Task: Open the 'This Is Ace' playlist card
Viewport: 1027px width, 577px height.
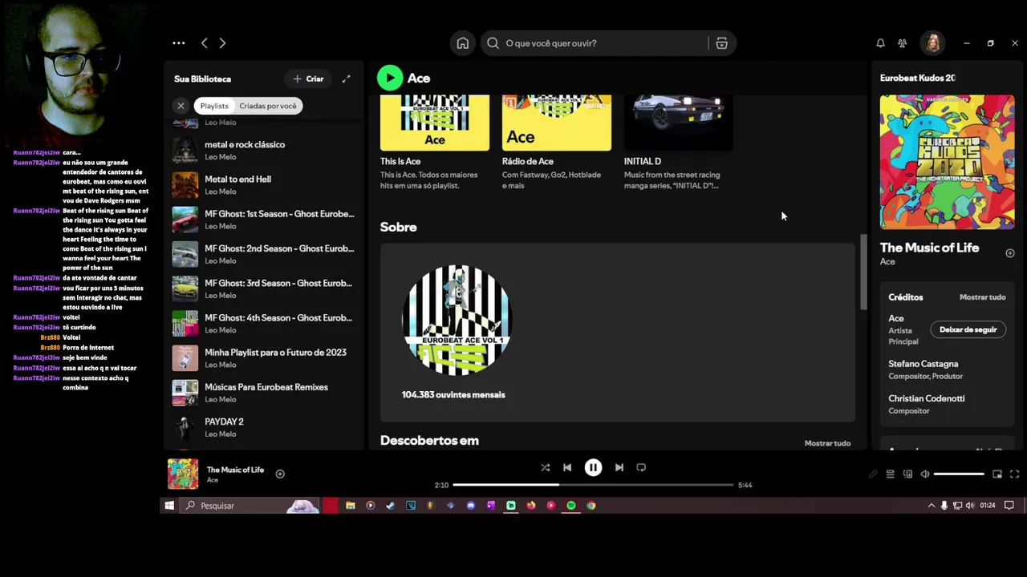Action: 435,143
